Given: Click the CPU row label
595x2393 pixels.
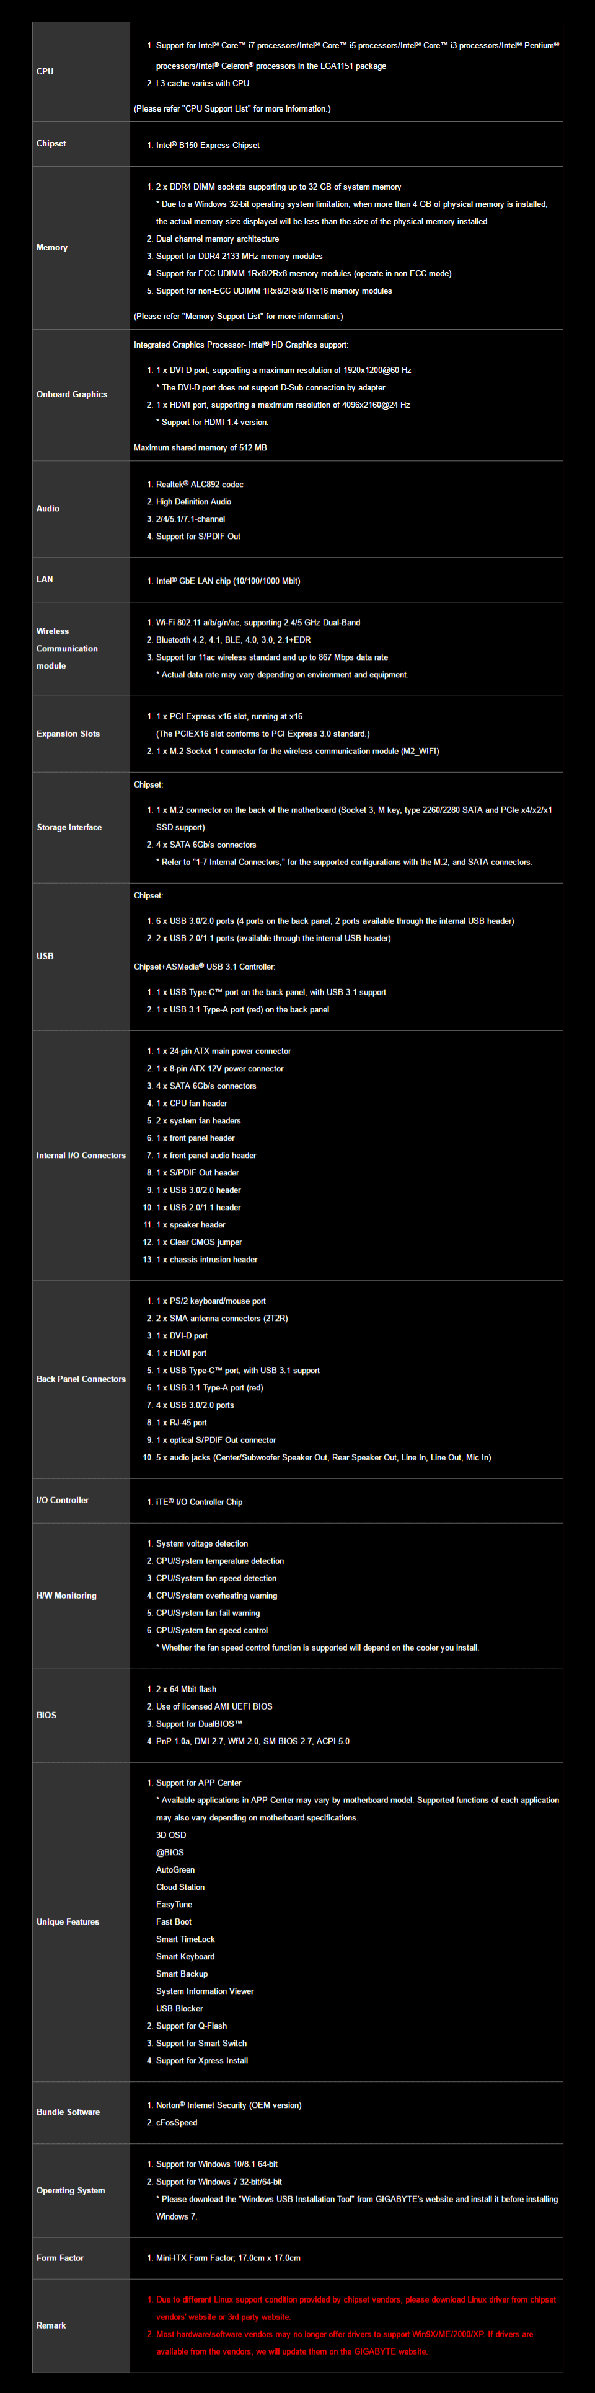Looking at the screenshot, I should 45,71.
